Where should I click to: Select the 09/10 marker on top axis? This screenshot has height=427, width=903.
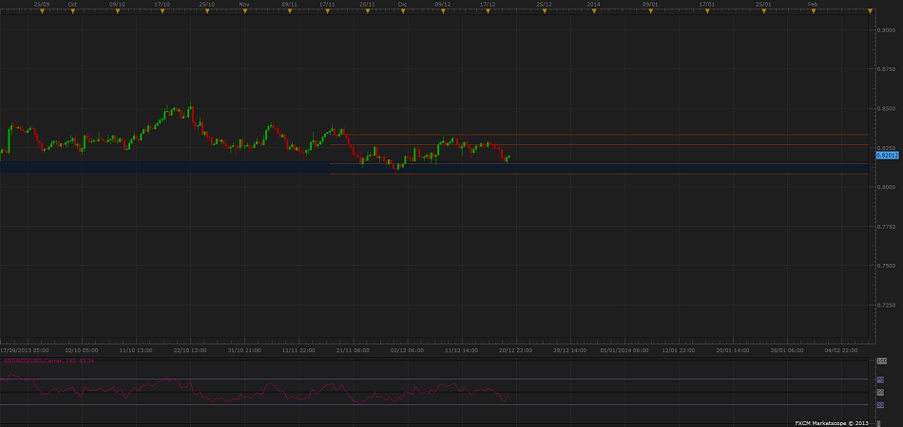coord(118,11)
